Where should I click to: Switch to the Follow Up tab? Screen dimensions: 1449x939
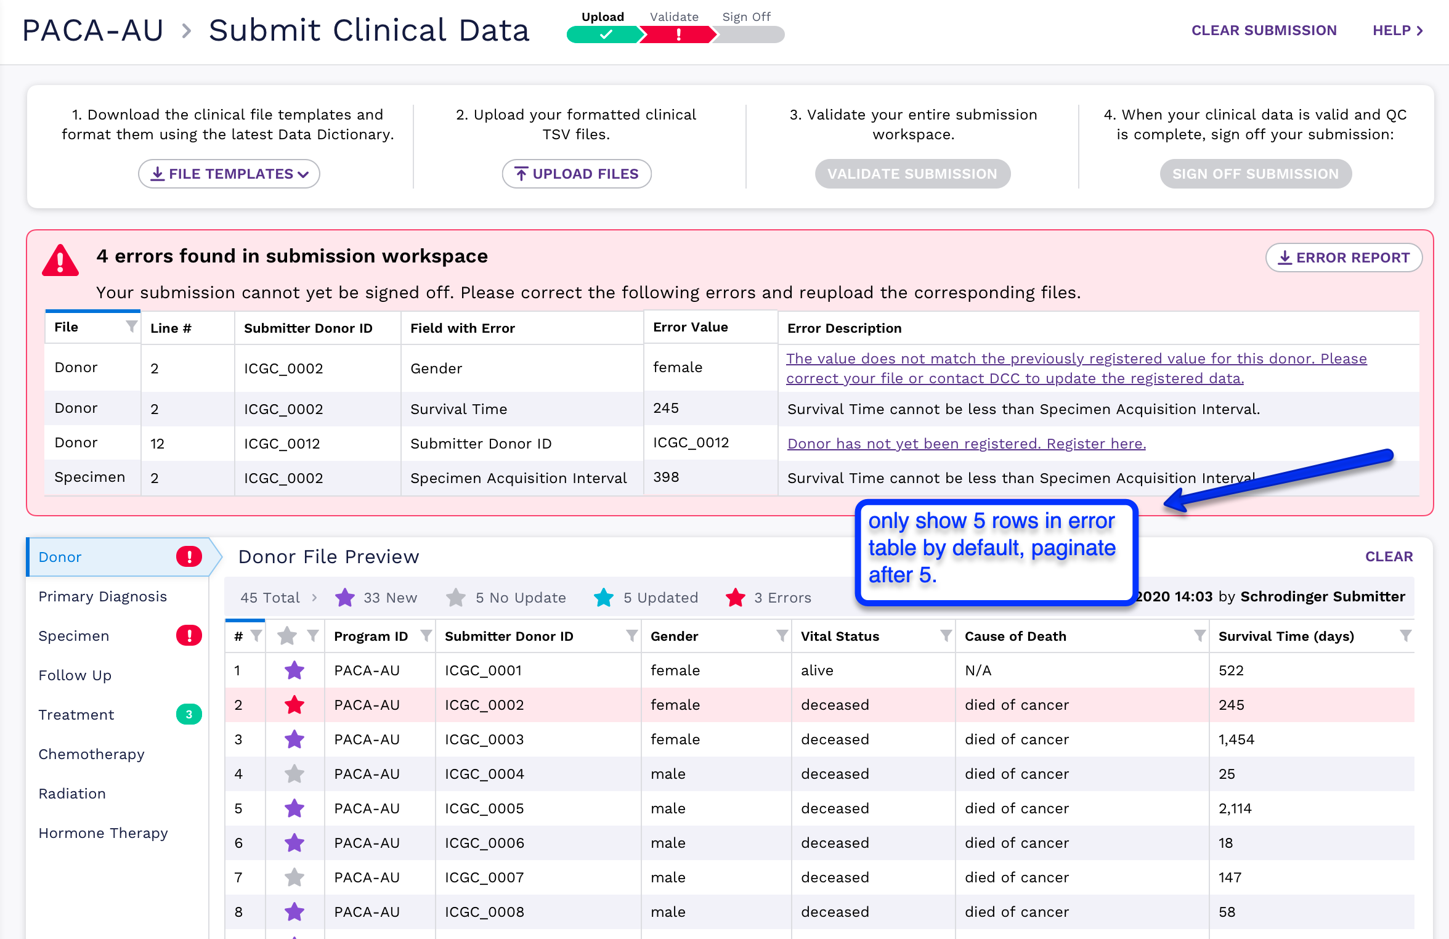click(x=117, y=675)
